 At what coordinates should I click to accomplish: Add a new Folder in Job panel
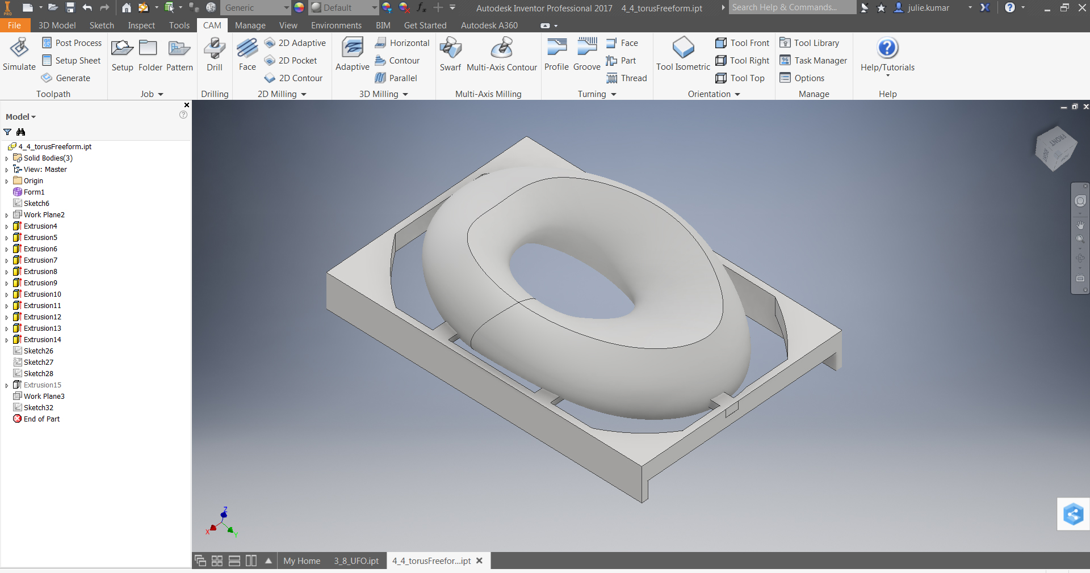(150, 54)
